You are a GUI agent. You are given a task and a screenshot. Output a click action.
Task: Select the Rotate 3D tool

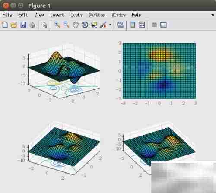click(85, 25)
